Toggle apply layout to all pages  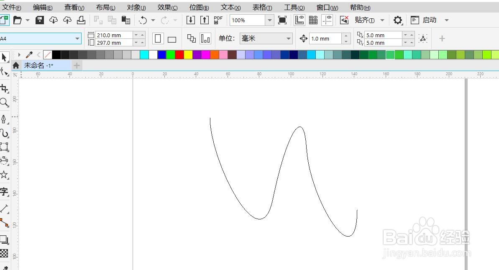click(191, 39)
